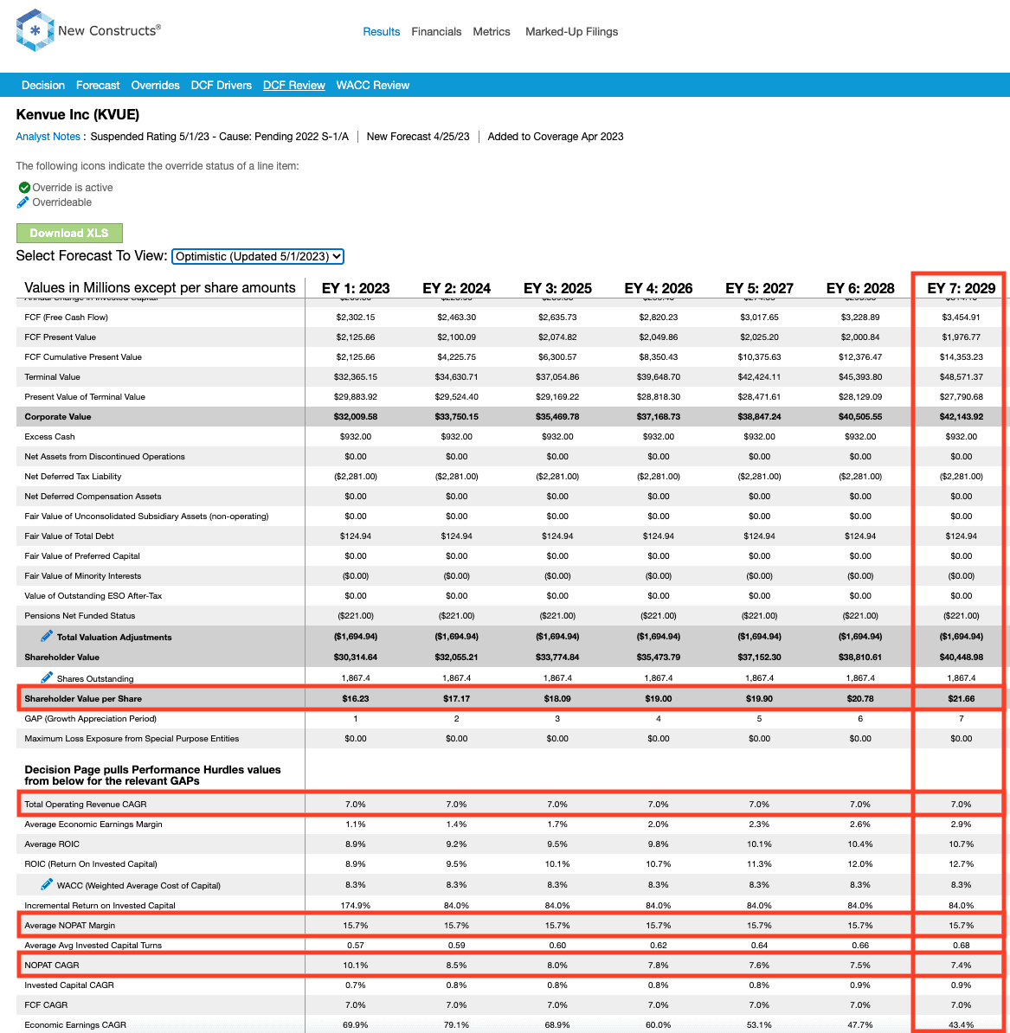Click pencil icon beside WACC row
Viewport: 1010px width, 1033px height.
46,884
